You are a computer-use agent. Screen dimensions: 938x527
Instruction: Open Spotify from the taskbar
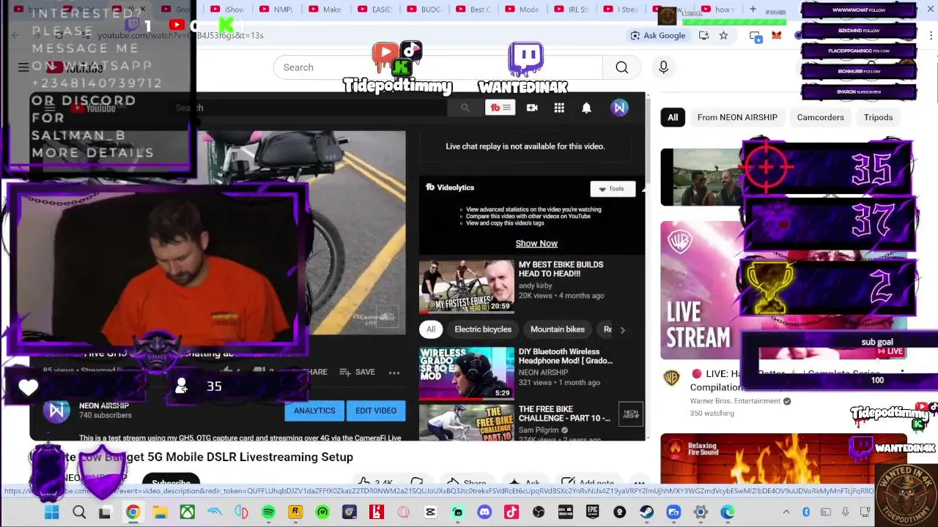click(x=268, y=512)
